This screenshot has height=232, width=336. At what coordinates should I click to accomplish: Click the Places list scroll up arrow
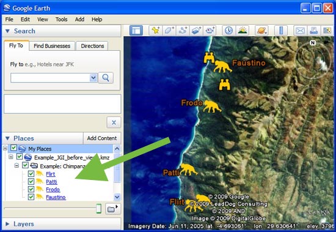tap(117, 148)
